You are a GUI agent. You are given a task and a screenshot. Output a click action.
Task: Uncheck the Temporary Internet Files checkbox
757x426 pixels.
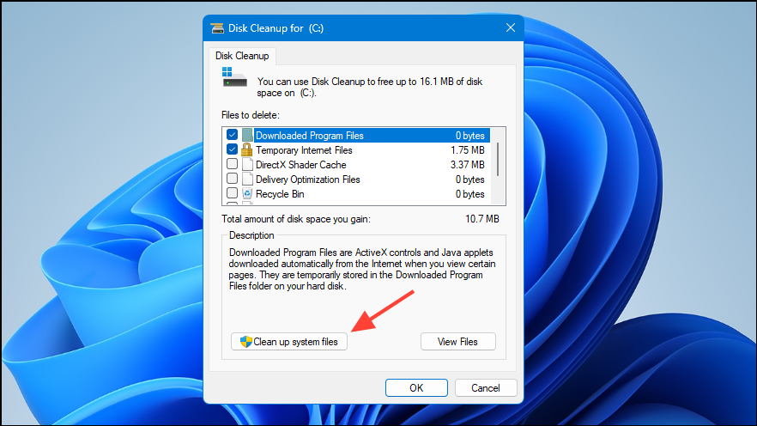click(x=233, y=149)
